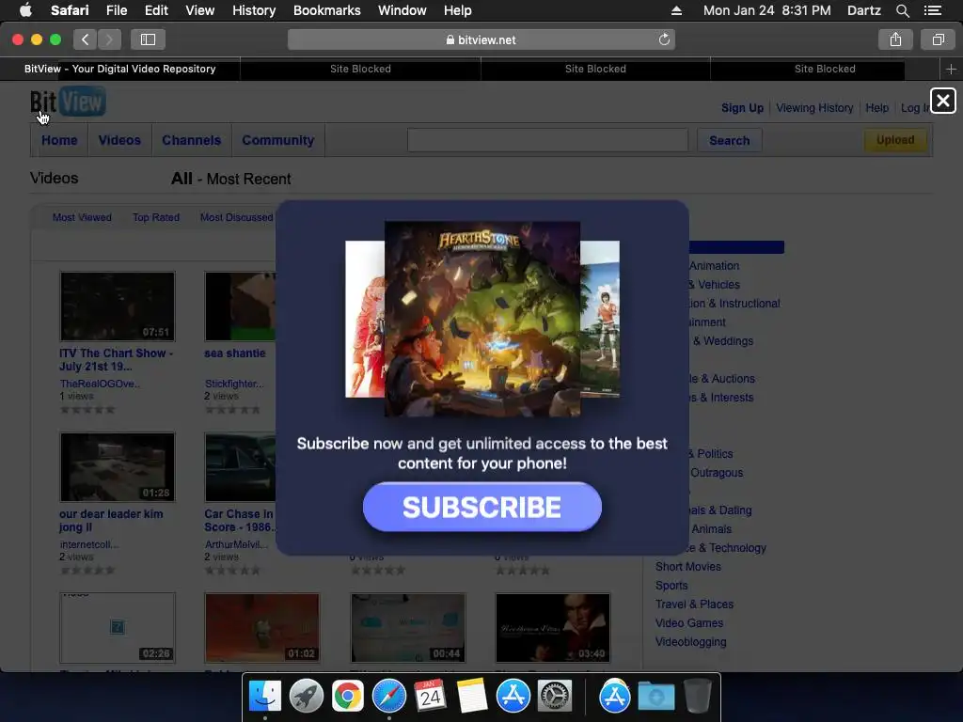Open the Videos navigation tab
The image size is (963, 722).
(x=119, y=140)
